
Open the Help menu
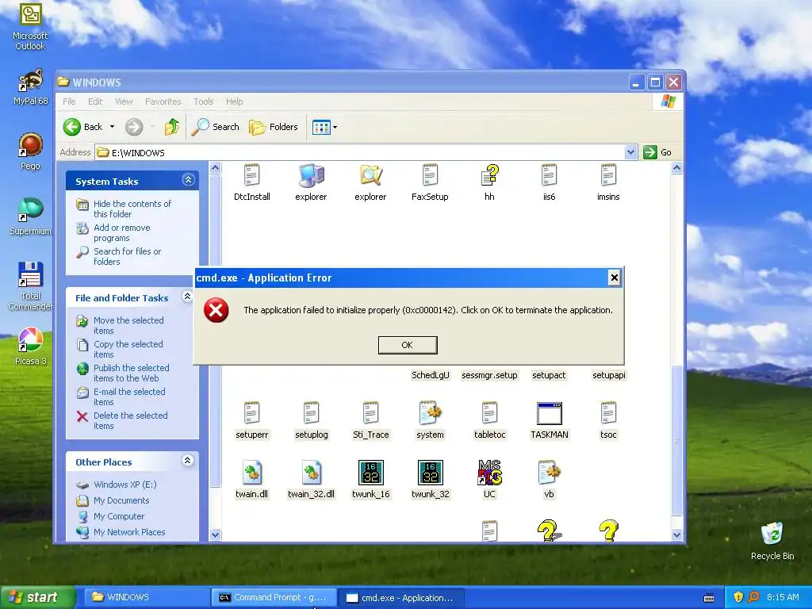[234, 101]
